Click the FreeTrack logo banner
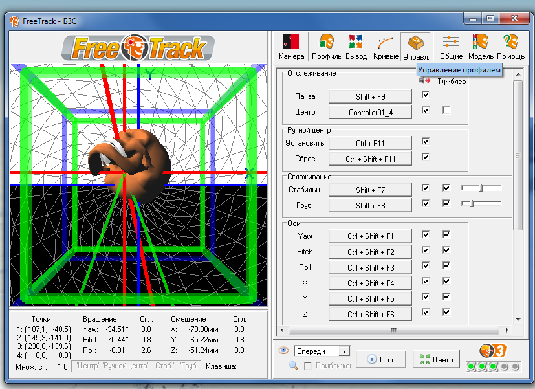The height and width of the screenshot is (389, 535). 138,47
